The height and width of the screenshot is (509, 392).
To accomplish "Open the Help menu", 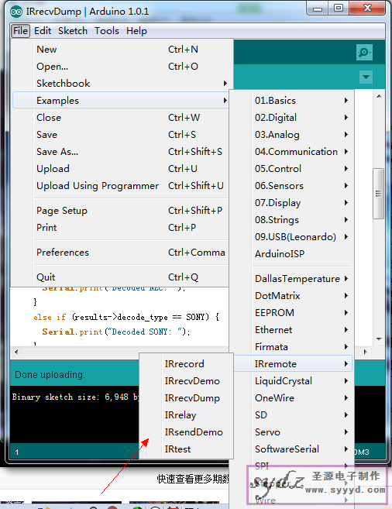I will [x=136, y=31].
